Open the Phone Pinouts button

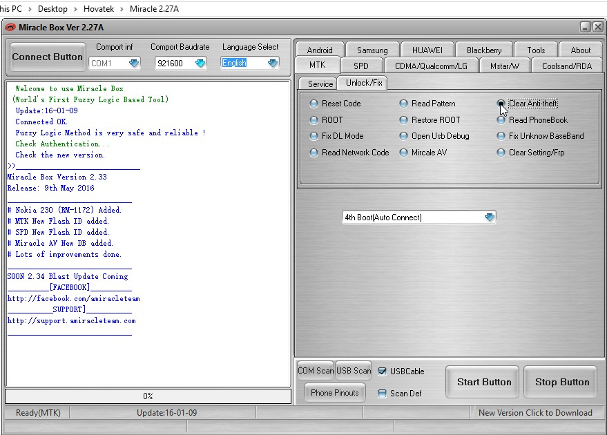tap(334, 393)
